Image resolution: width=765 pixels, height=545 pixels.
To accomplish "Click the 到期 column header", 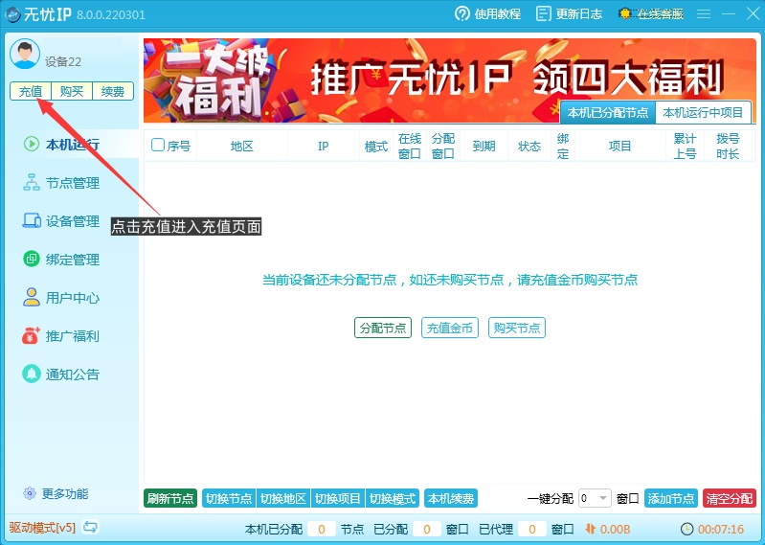I will click(484, 146).
